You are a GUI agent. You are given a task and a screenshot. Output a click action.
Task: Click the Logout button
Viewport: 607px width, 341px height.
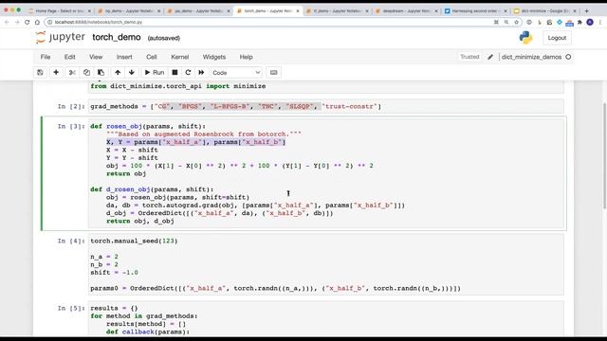point(557,38)
